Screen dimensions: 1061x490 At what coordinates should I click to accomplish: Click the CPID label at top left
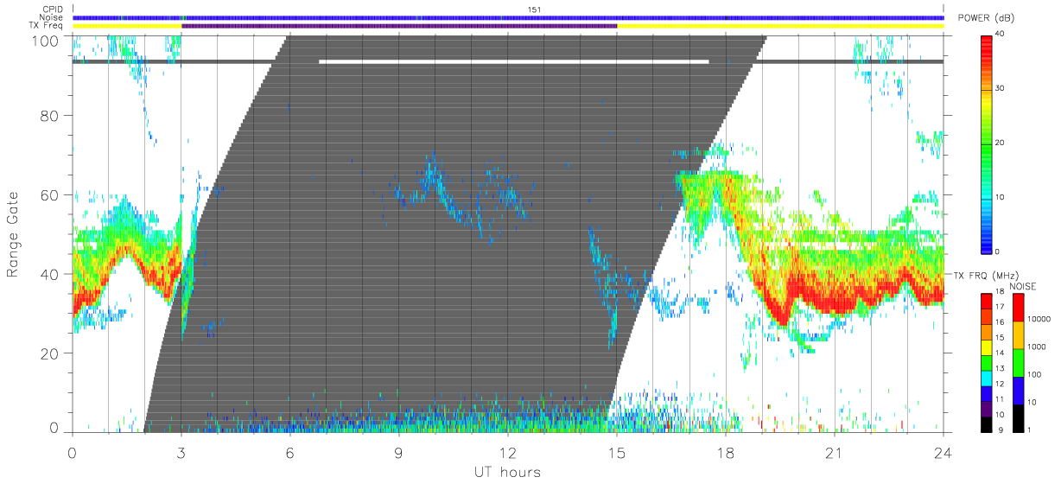[x=54, y=10]
